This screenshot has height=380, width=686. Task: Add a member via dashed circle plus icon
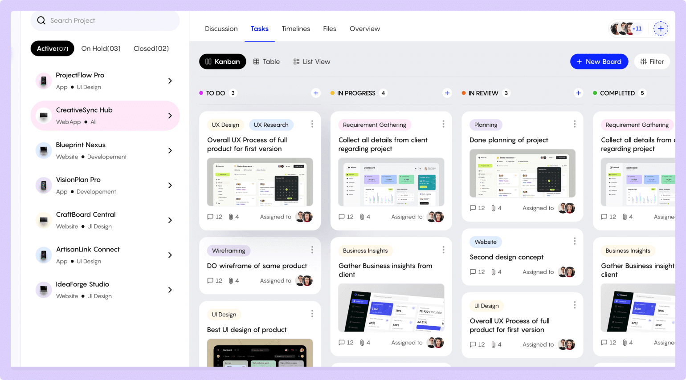tap(661, 29)
